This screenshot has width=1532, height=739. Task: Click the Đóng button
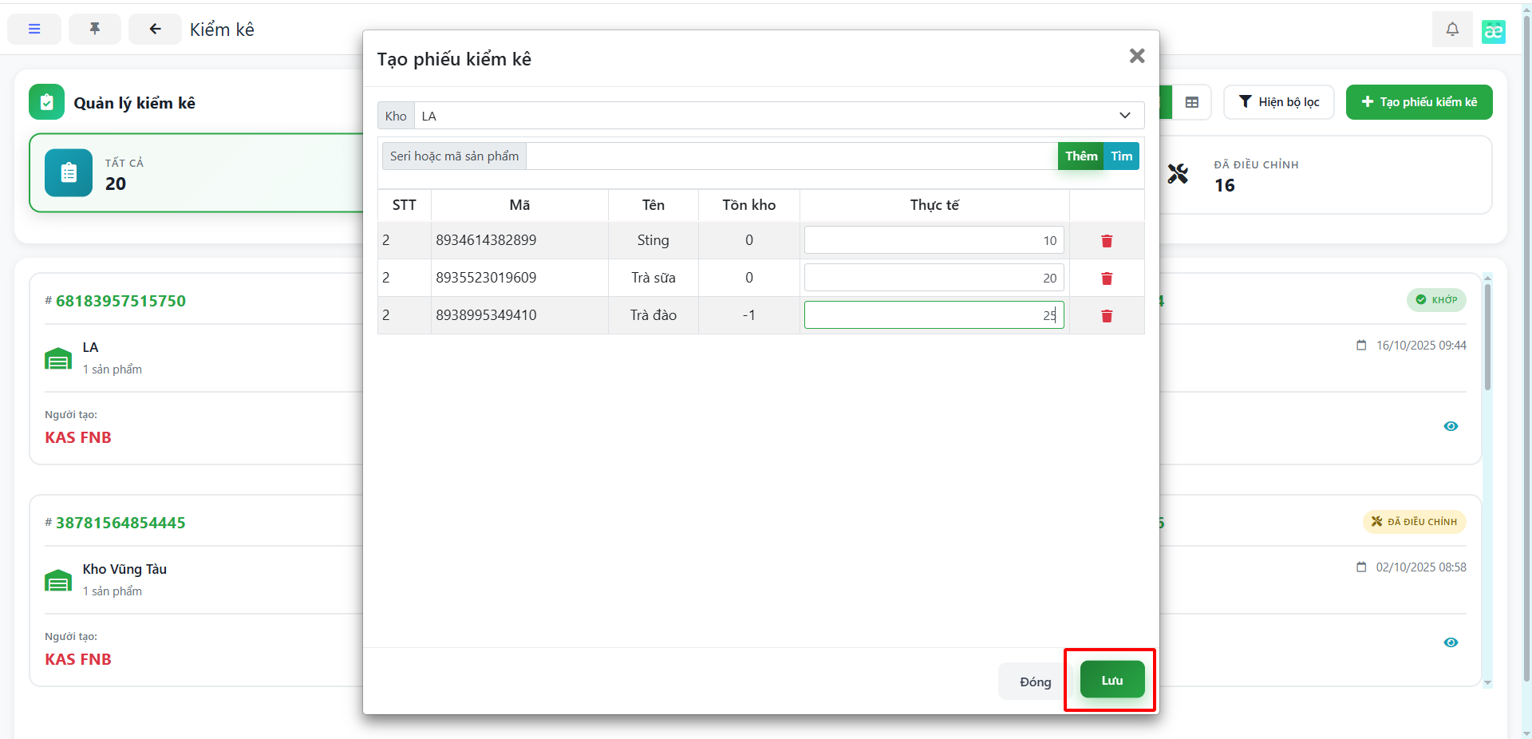pos(1034,682)
